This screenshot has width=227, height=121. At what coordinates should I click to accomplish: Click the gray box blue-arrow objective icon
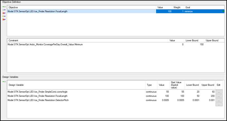pos(4,10)
